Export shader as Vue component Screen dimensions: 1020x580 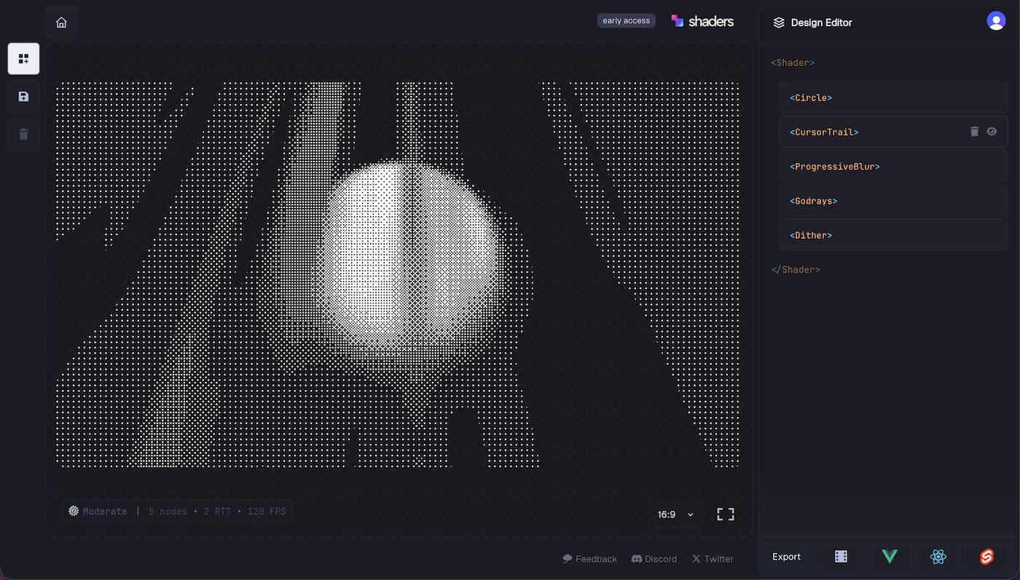(x=889, y=557)
